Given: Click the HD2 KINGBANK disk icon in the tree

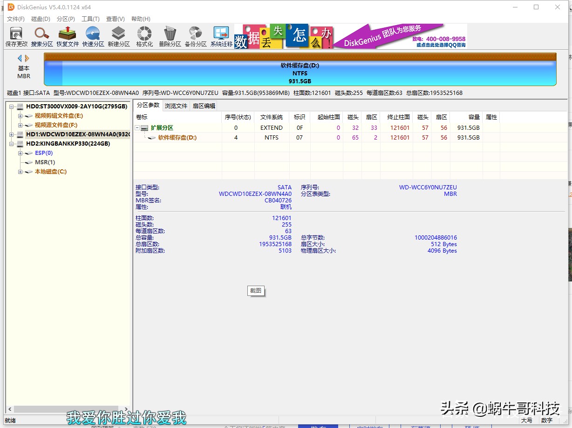Looking at the screenshot, I should coord(20,144).
